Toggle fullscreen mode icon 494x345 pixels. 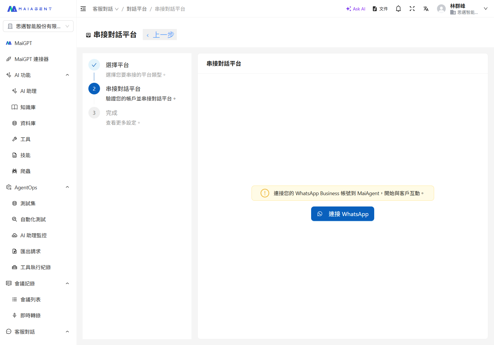click(412, 9)
